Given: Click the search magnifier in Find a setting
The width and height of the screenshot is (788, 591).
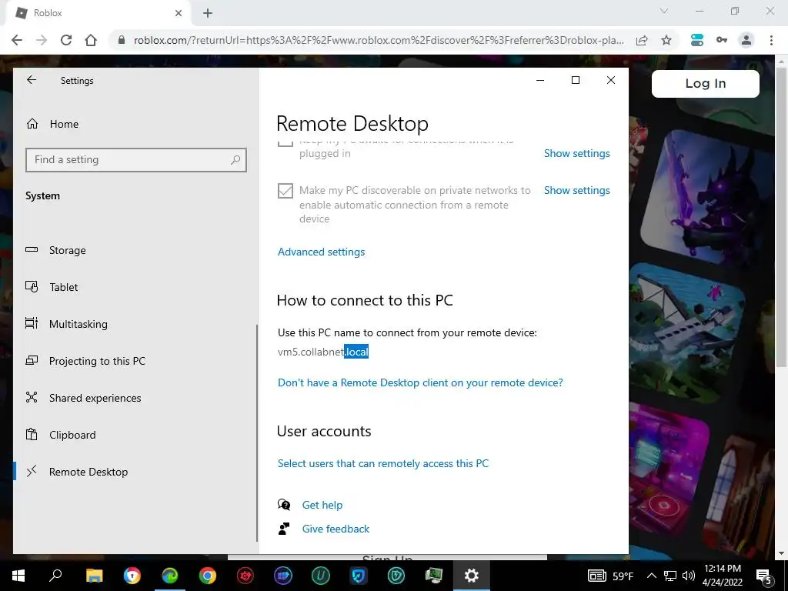Looking at the screenshot, I should [235, 160].
